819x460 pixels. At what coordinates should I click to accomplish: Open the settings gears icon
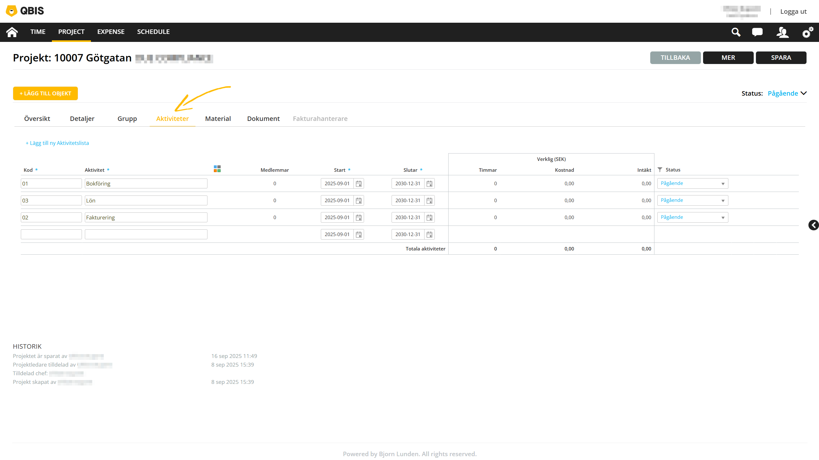(x=807, y=32)
